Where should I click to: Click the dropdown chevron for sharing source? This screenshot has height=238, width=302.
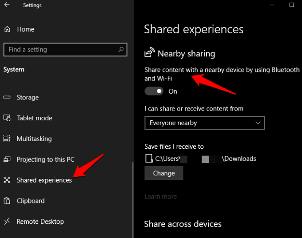[x=258, y=123]
